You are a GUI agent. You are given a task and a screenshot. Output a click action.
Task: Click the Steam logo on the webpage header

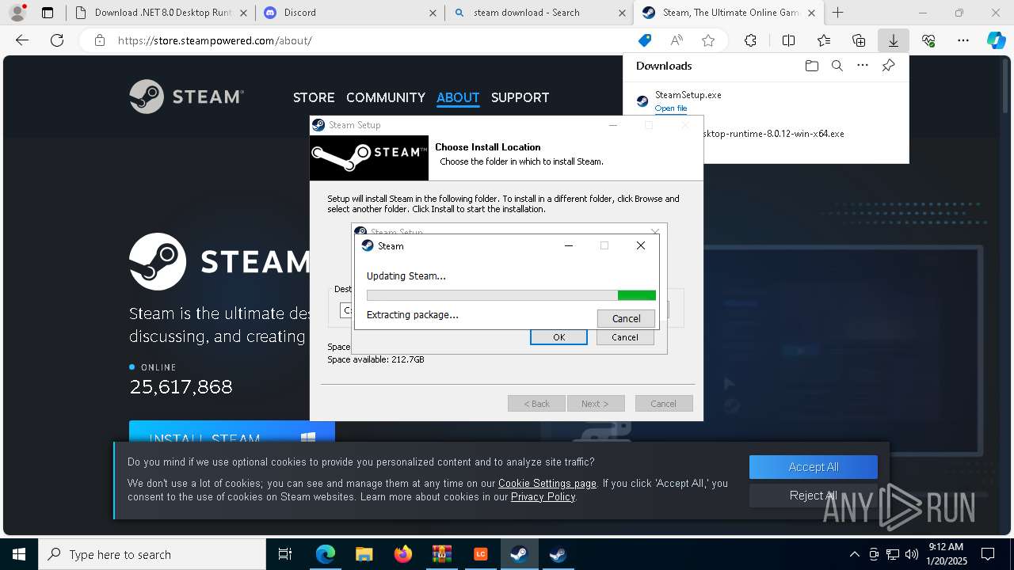(x=187, y=97)
